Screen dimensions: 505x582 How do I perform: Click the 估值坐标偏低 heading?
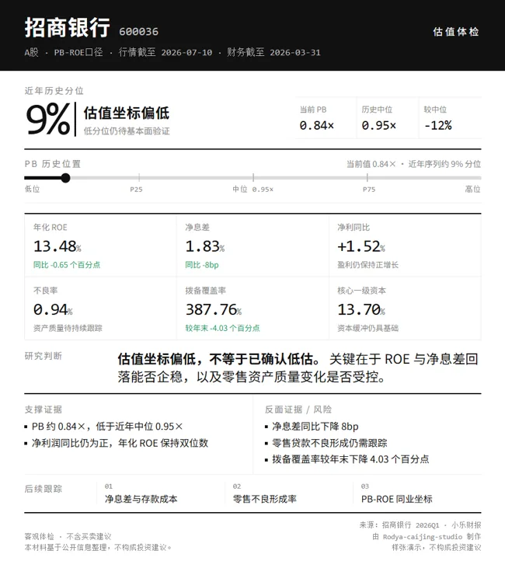126,113
